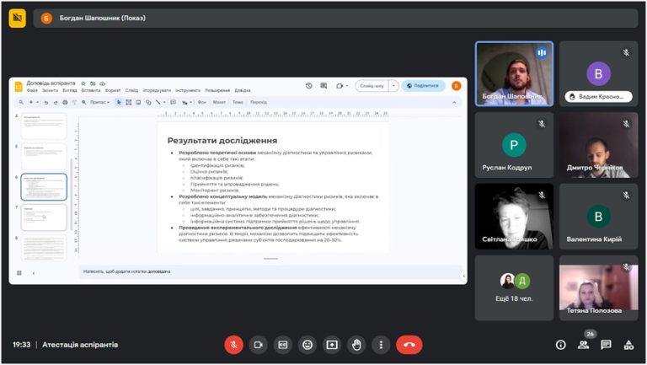Screen dimensions: 647x365
Task: Click the insert image icon
Action: coord(138,102)
